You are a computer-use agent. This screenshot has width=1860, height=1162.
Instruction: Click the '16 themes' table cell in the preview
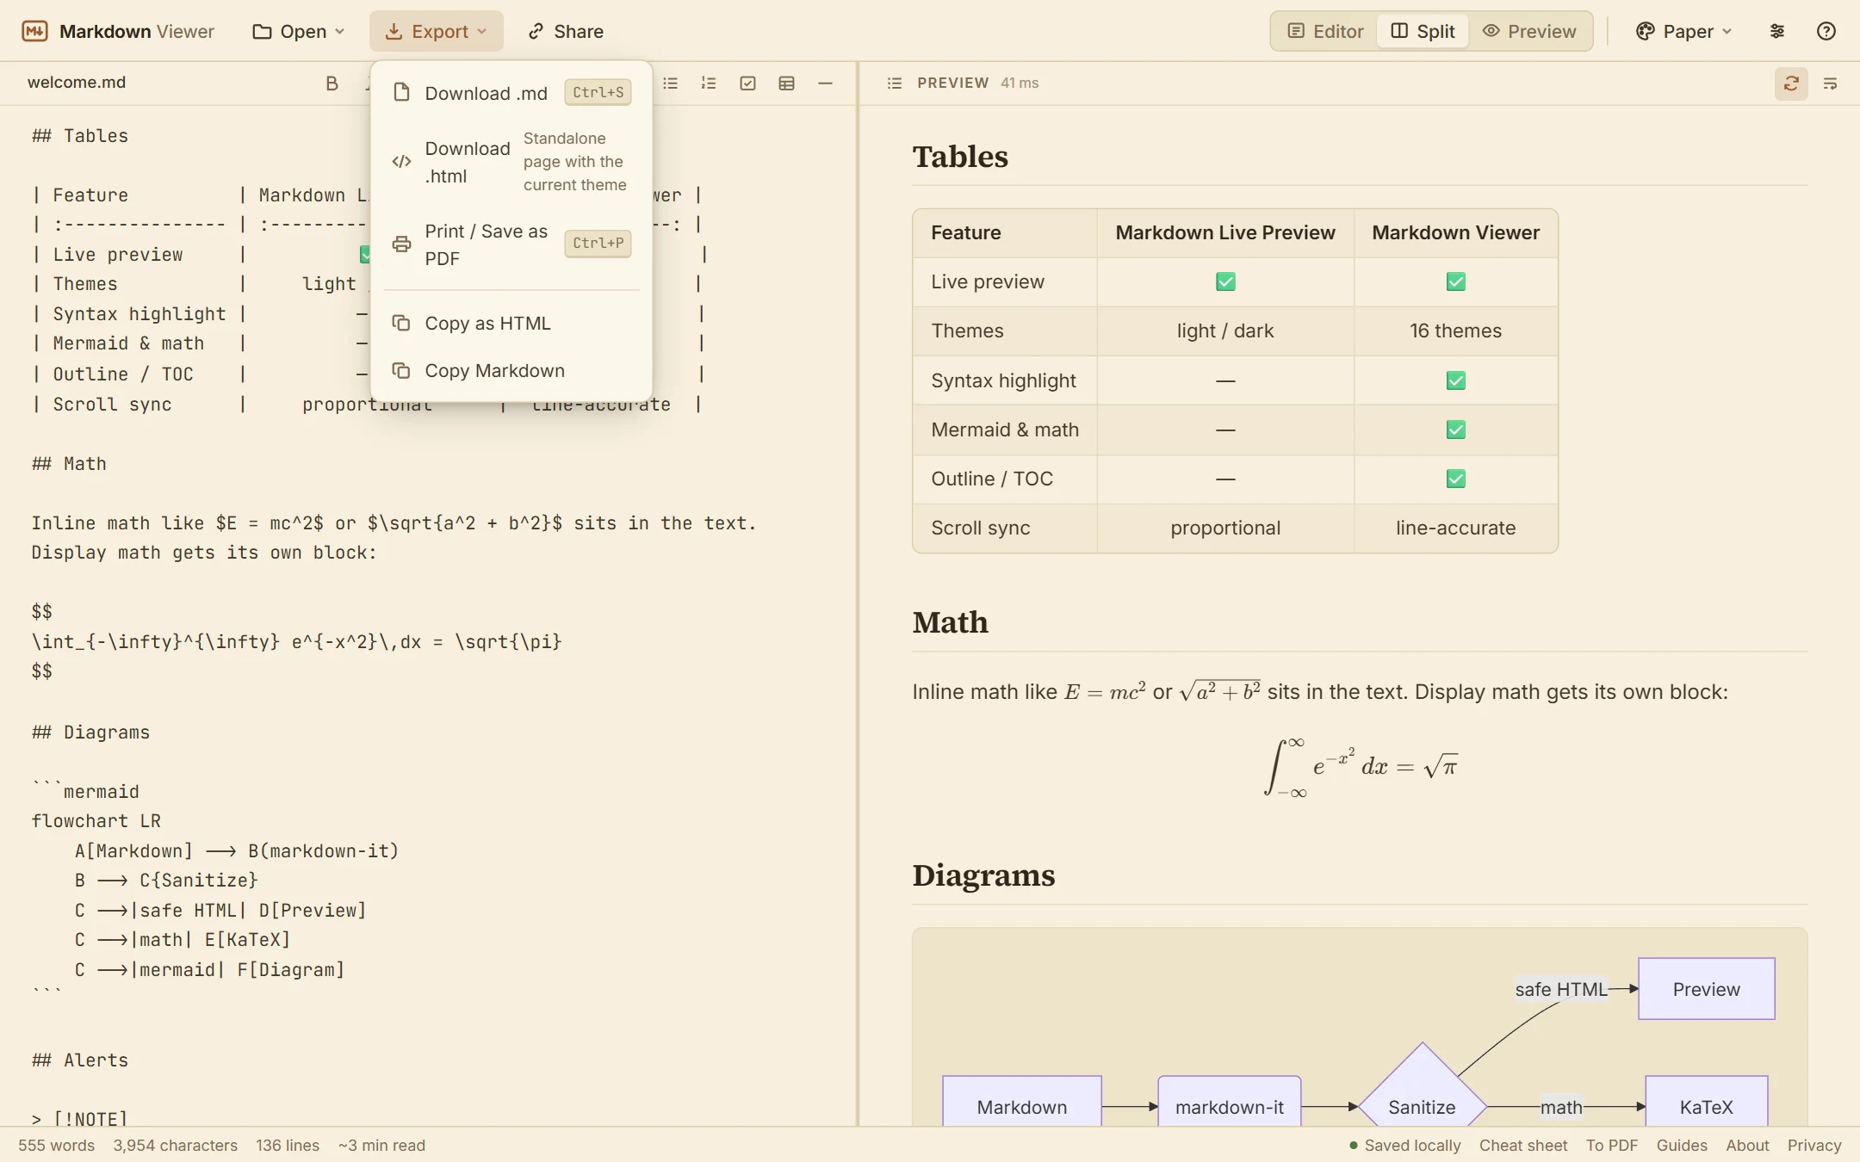pyautogui.click(x=1455, y=331)
